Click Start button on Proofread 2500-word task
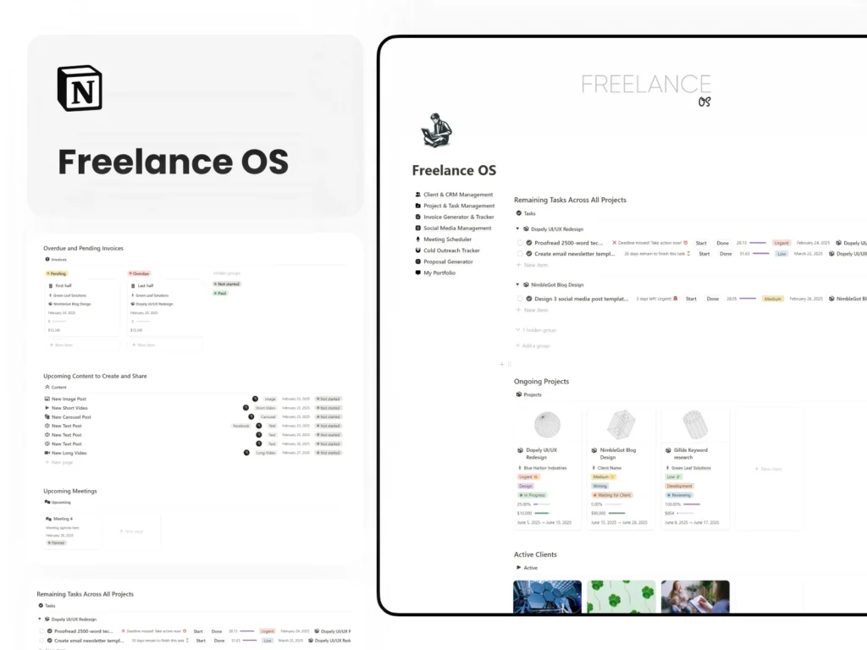867x650 pixels. [701, 243]
